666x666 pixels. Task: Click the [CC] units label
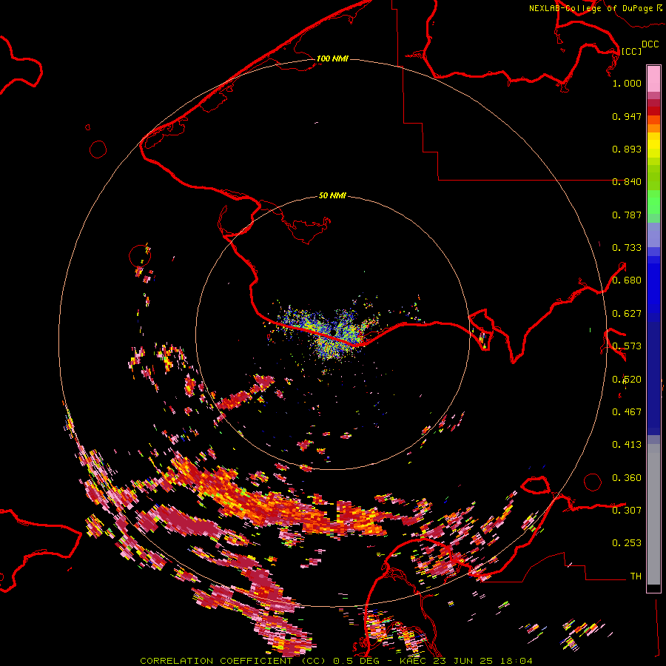631,51
